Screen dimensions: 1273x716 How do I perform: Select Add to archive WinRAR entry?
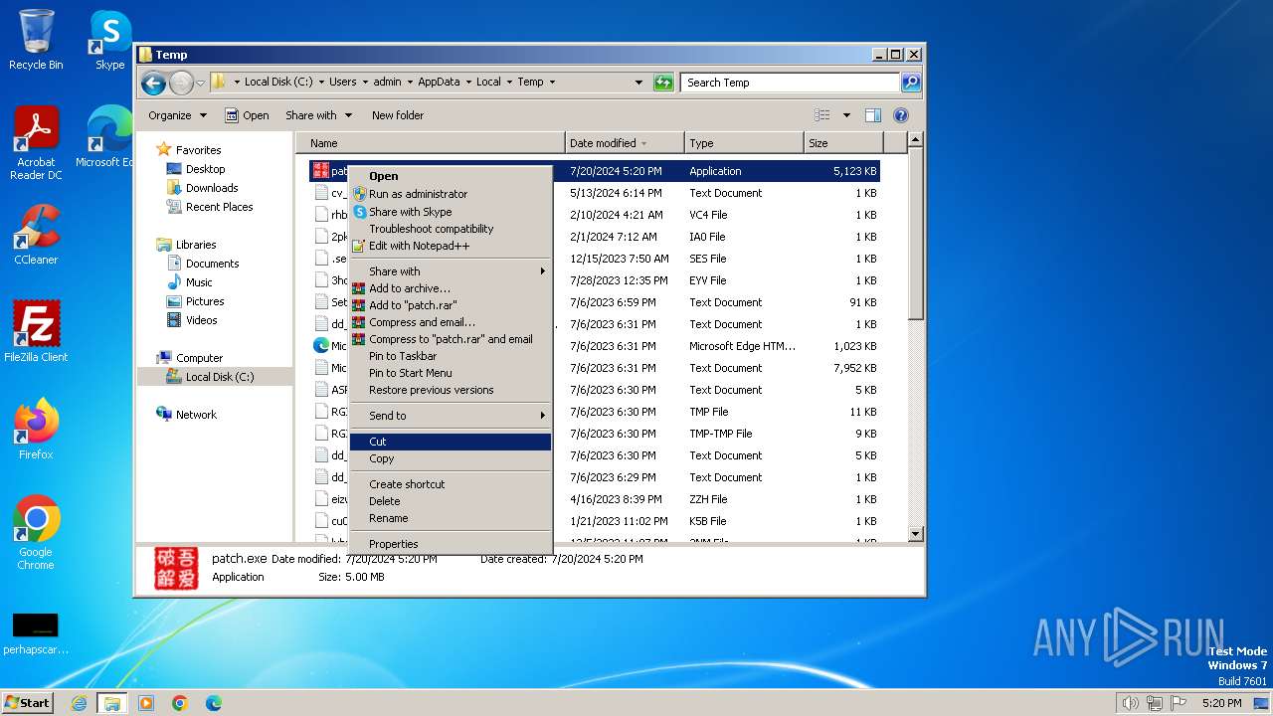[451, 288]
